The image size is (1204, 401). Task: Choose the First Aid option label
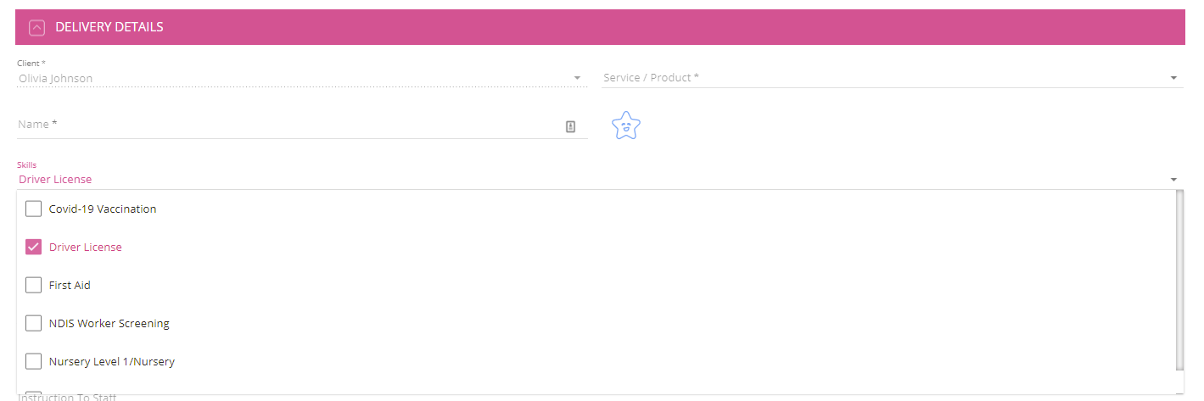click(x=70, y=286)
